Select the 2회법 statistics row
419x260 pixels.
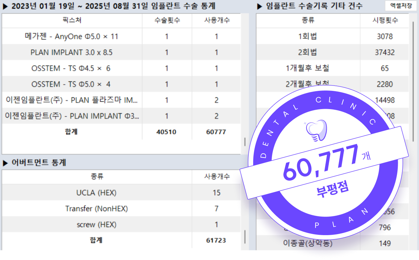pyautogui.click(x=307, y=52)
